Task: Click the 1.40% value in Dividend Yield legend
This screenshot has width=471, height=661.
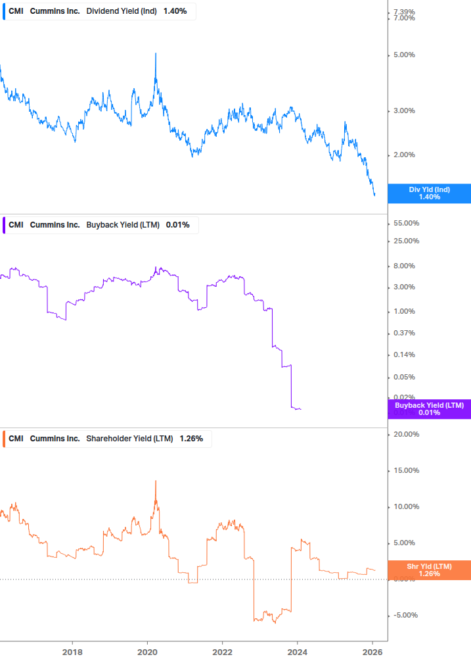Action: [x=175, y=11]
